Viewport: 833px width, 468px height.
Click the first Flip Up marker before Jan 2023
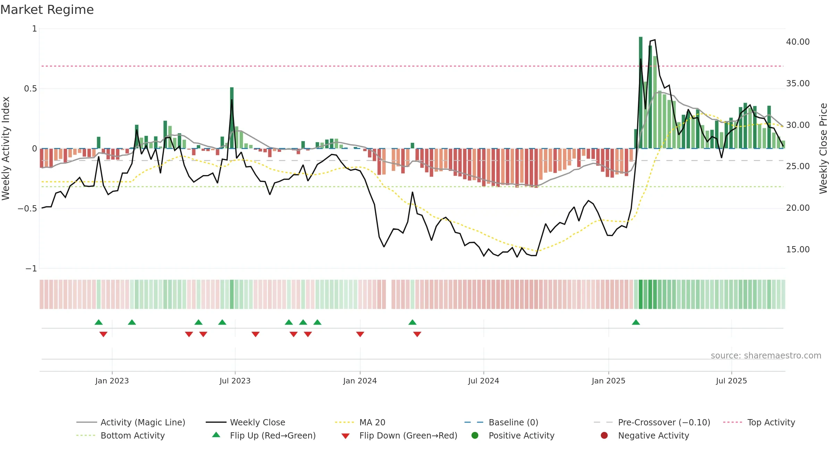click(x=99, y=322)
